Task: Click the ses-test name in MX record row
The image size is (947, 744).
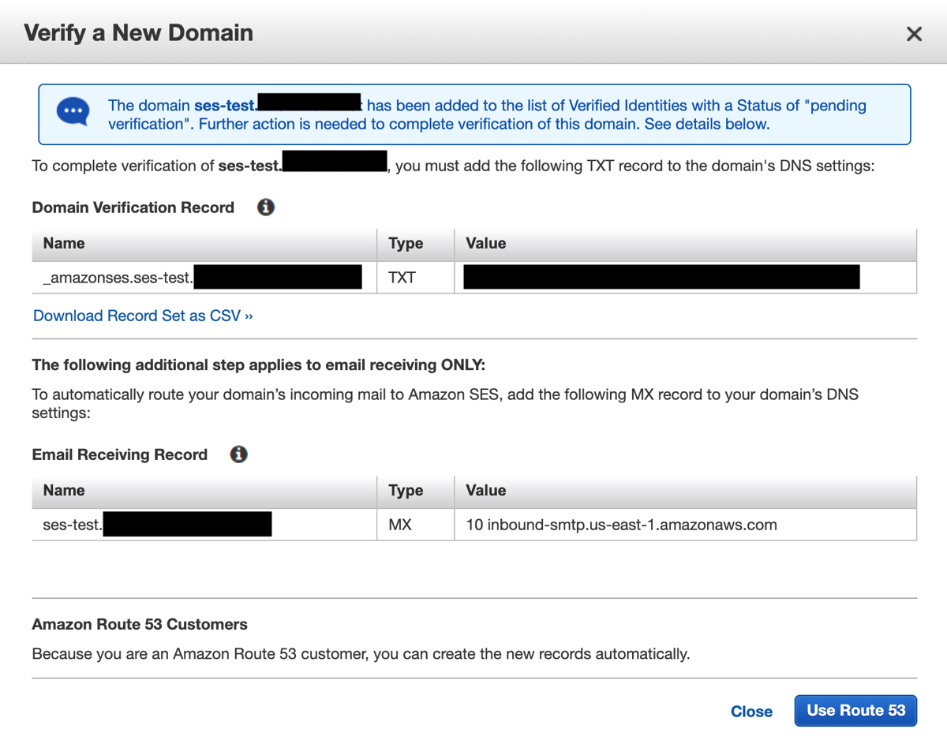Action: click(x=72, y=525)
